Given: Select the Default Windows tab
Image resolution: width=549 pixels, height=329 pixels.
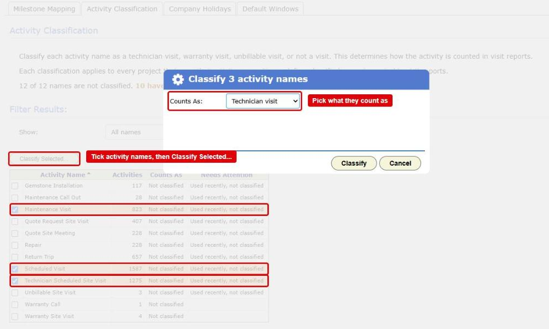Looking at the screenshot, I should pyautogui.click(x=270, y=9).
